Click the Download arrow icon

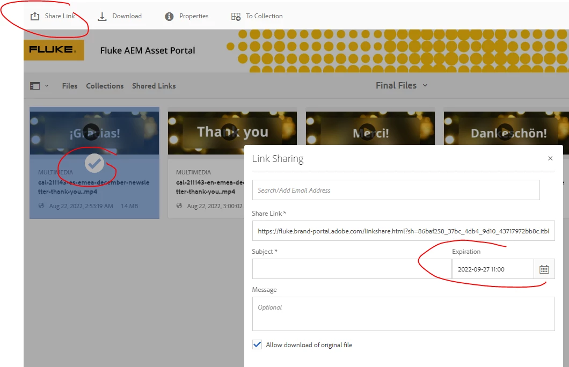pos(103,16)
